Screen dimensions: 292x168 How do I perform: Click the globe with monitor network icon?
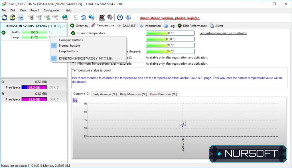click(x=92, y=18)
